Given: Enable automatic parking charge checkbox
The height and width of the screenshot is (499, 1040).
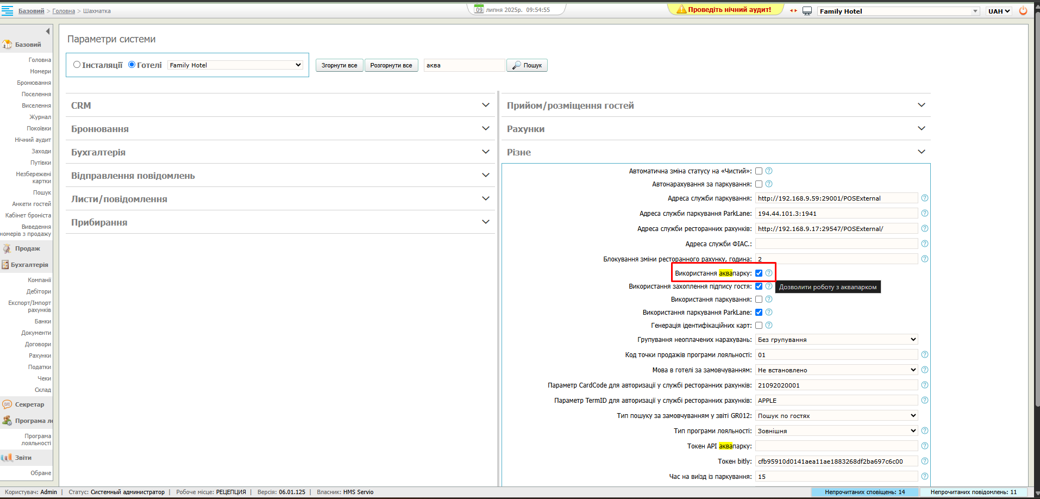Looking at the screenshot, I should coord(759,184).
